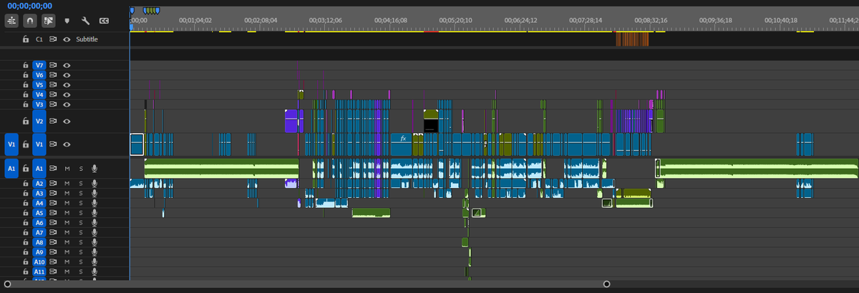Toggle track targeting for A6
This screenshot has width=859, height=293.
(39, 223)
